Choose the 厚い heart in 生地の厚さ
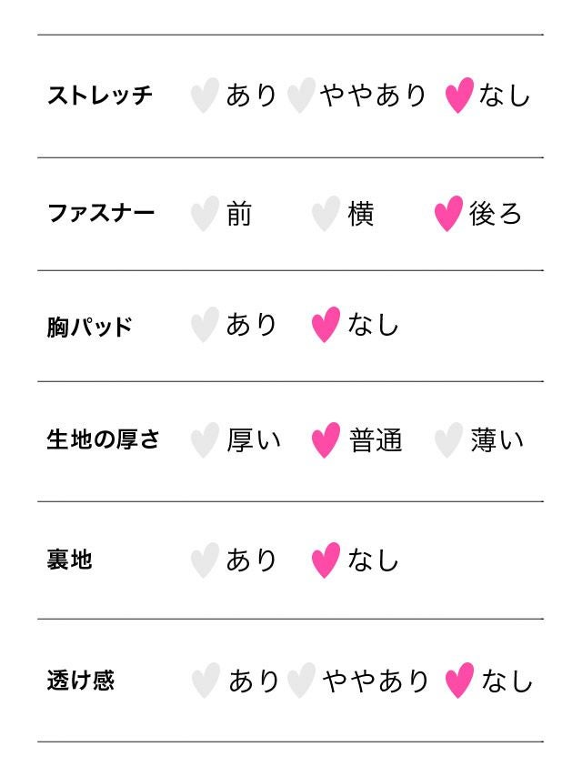 (205, 440)
